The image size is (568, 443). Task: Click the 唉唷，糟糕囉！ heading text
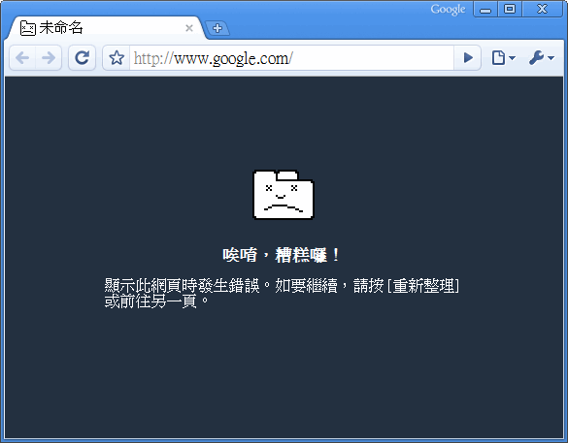[282, 255]
